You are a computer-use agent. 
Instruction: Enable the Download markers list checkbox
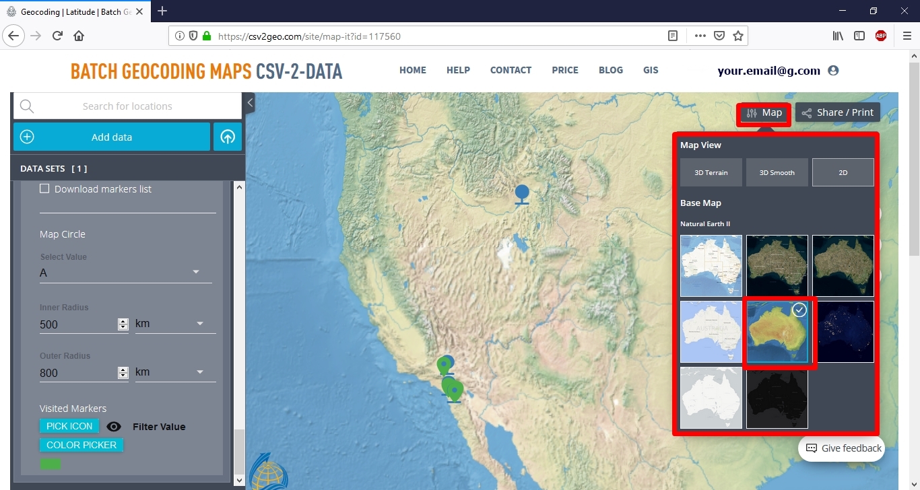coord(44,188)
